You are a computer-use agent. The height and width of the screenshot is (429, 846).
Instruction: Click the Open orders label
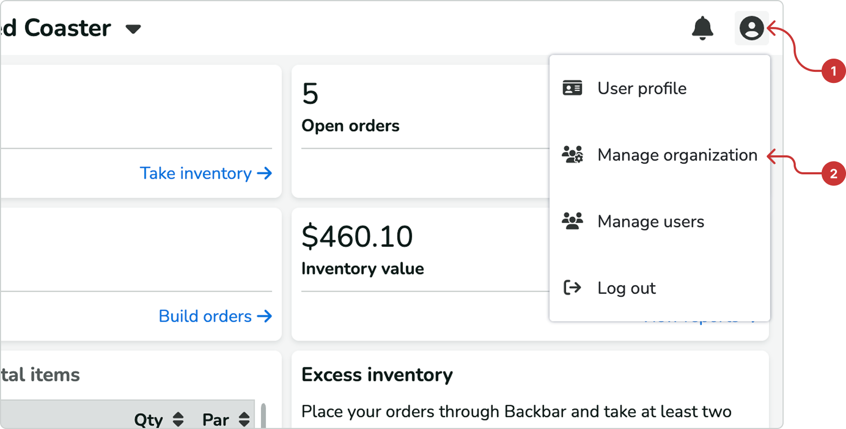point(351,126)
